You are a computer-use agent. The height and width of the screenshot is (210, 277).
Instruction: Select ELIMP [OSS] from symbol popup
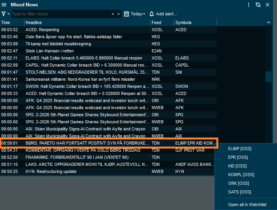[240, 149]
